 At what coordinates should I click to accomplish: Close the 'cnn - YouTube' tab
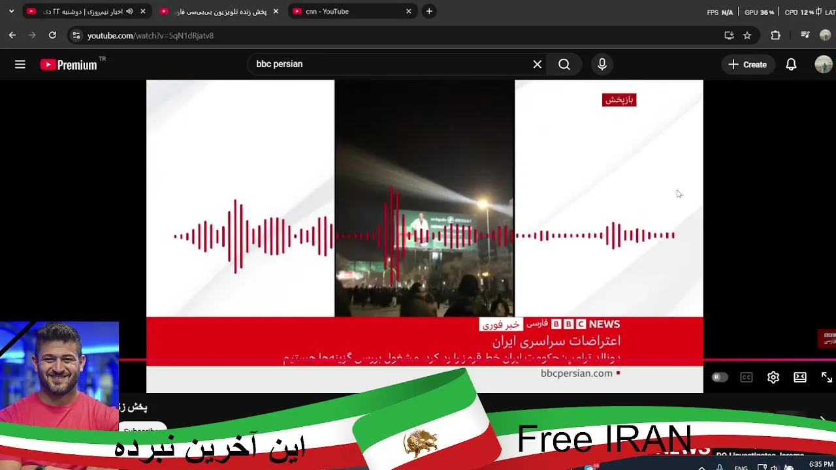click(409, 11)
